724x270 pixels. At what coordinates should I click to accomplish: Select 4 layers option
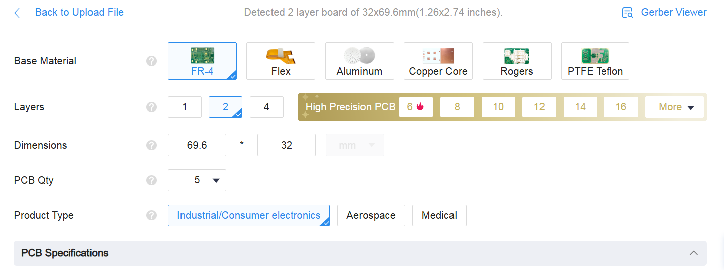[x=266, y=107]
